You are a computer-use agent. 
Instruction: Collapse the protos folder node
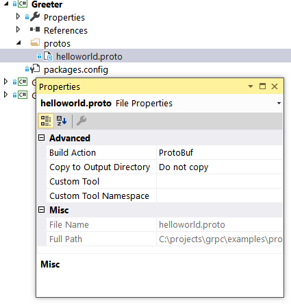(x=19, y=43)
